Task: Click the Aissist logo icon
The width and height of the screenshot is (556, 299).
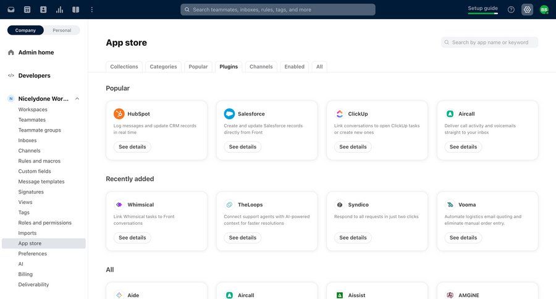Action: pyautogui.click(x=340, y=295)
